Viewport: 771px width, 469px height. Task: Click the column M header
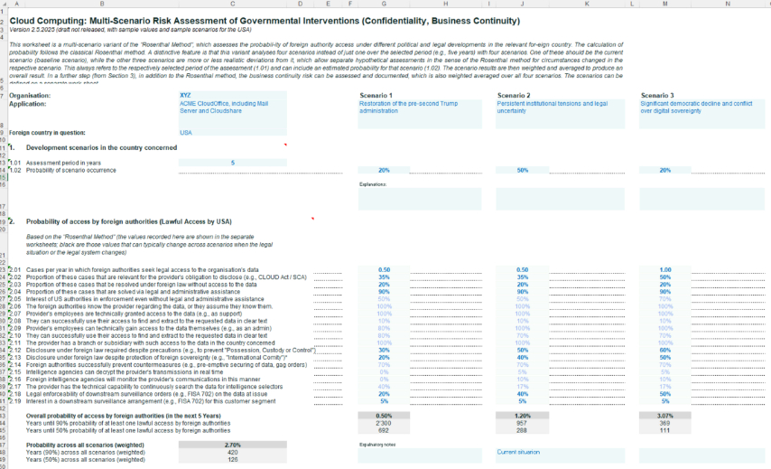coord(665,4)
